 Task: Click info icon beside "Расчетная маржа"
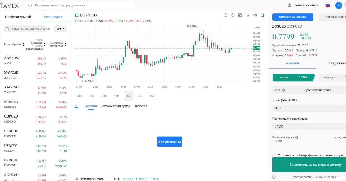[297, 137]
